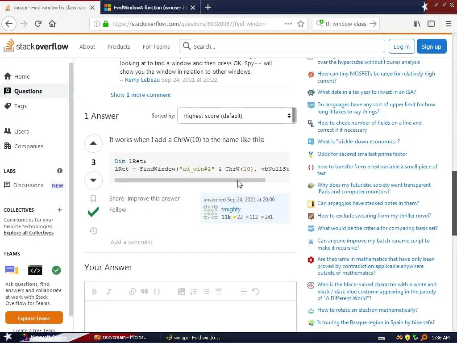This screenshot has width=457, height=343.
Task: Open the Products menu item
Action: tap(119, 46)
